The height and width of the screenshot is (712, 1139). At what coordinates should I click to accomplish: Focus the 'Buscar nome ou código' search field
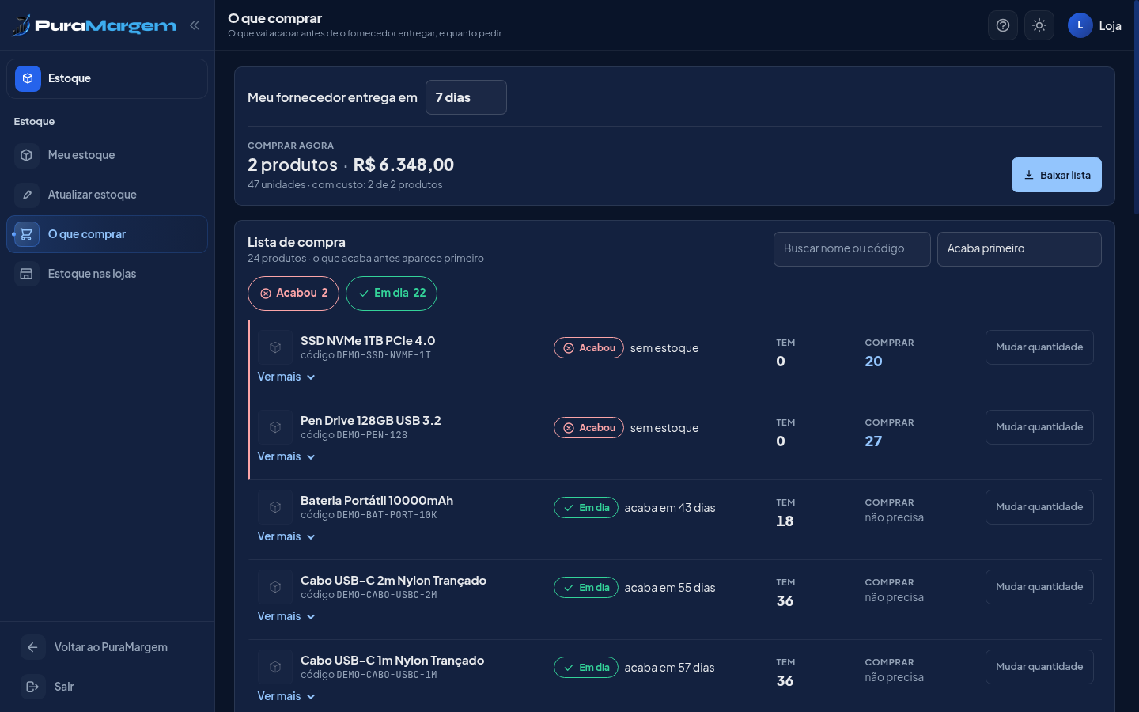tap(852, 249)
